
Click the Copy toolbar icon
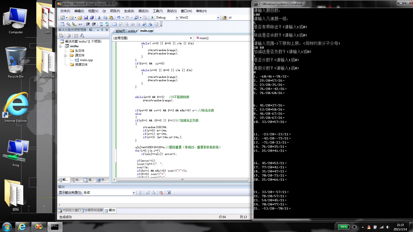point(105,18)
